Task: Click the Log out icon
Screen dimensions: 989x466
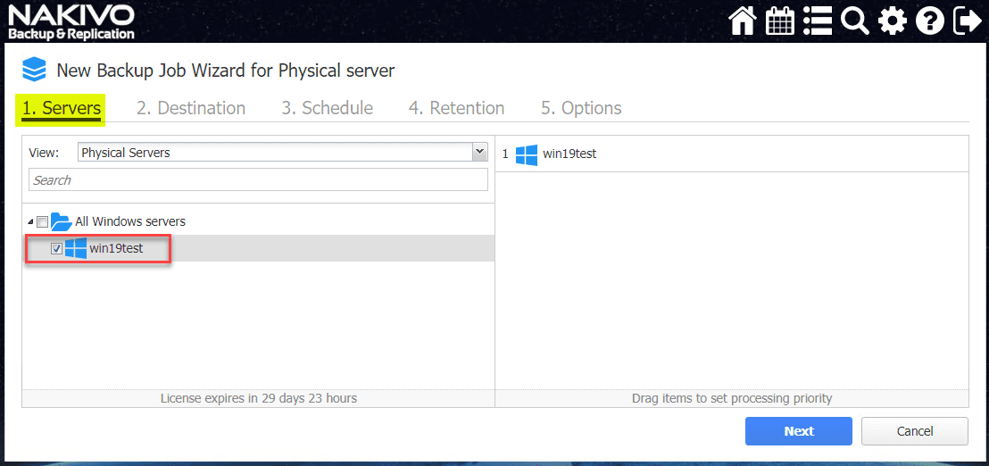Action: (967, 21)
